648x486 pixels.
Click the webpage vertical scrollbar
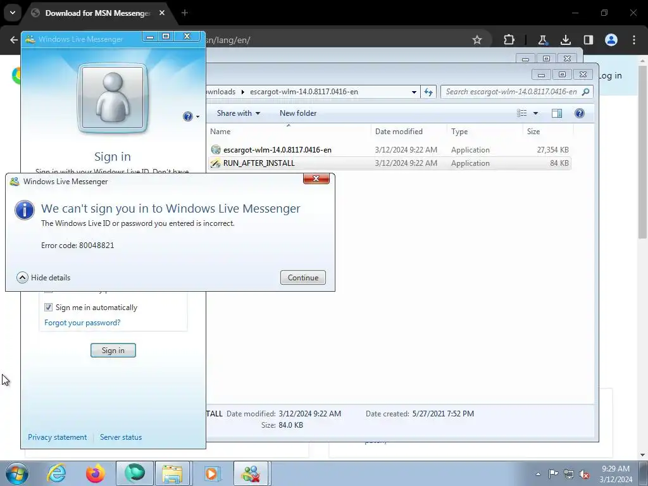(642, 151)
